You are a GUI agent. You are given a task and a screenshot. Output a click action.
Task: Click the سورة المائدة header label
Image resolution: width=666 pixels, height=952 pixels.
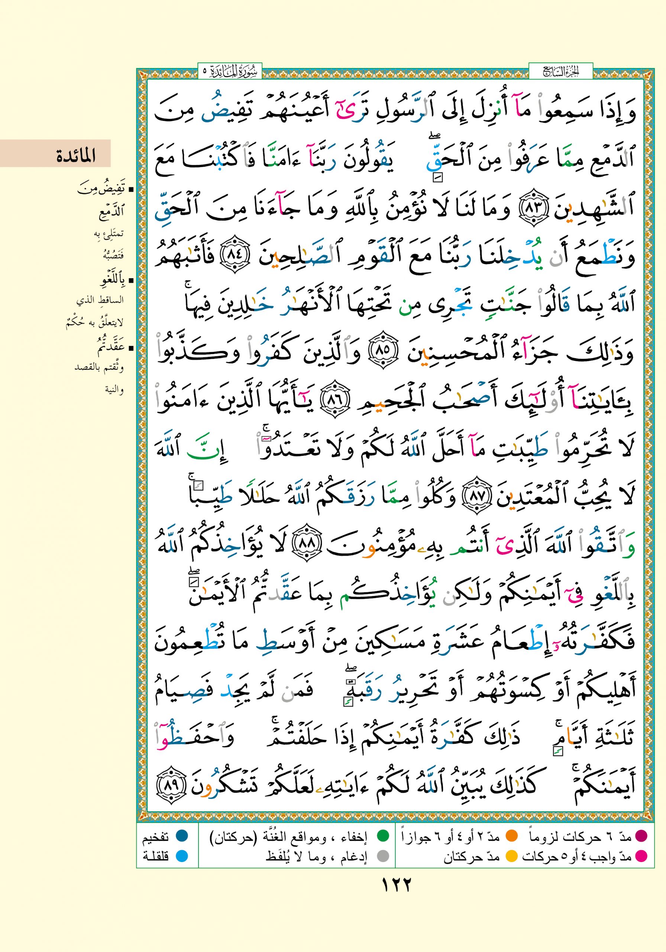point(230,72)
